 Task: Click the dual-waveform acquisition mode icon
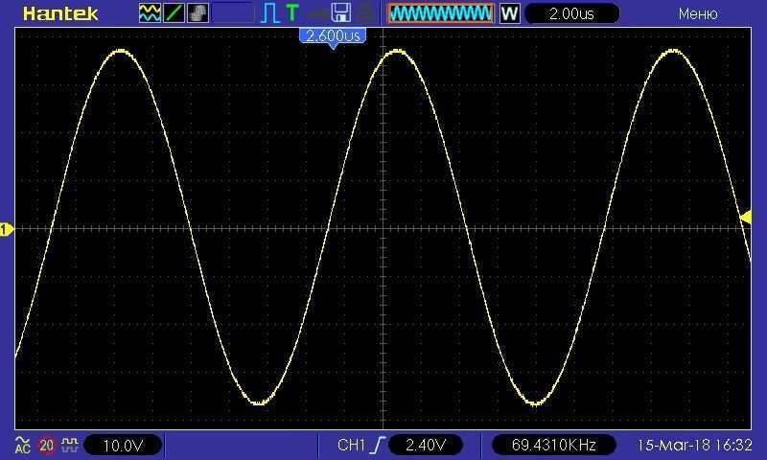point(150,13)
